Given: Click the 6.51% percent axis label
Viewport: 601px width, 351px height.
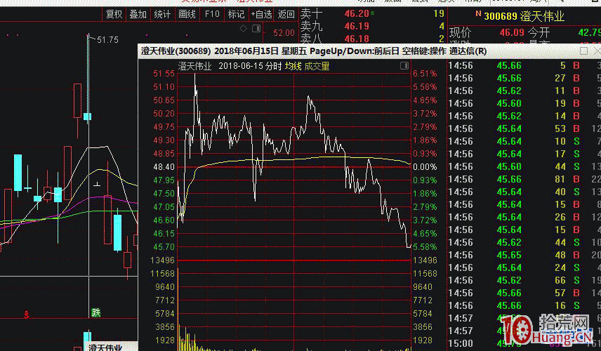Looking at the screenshot, I should [425, 74].
